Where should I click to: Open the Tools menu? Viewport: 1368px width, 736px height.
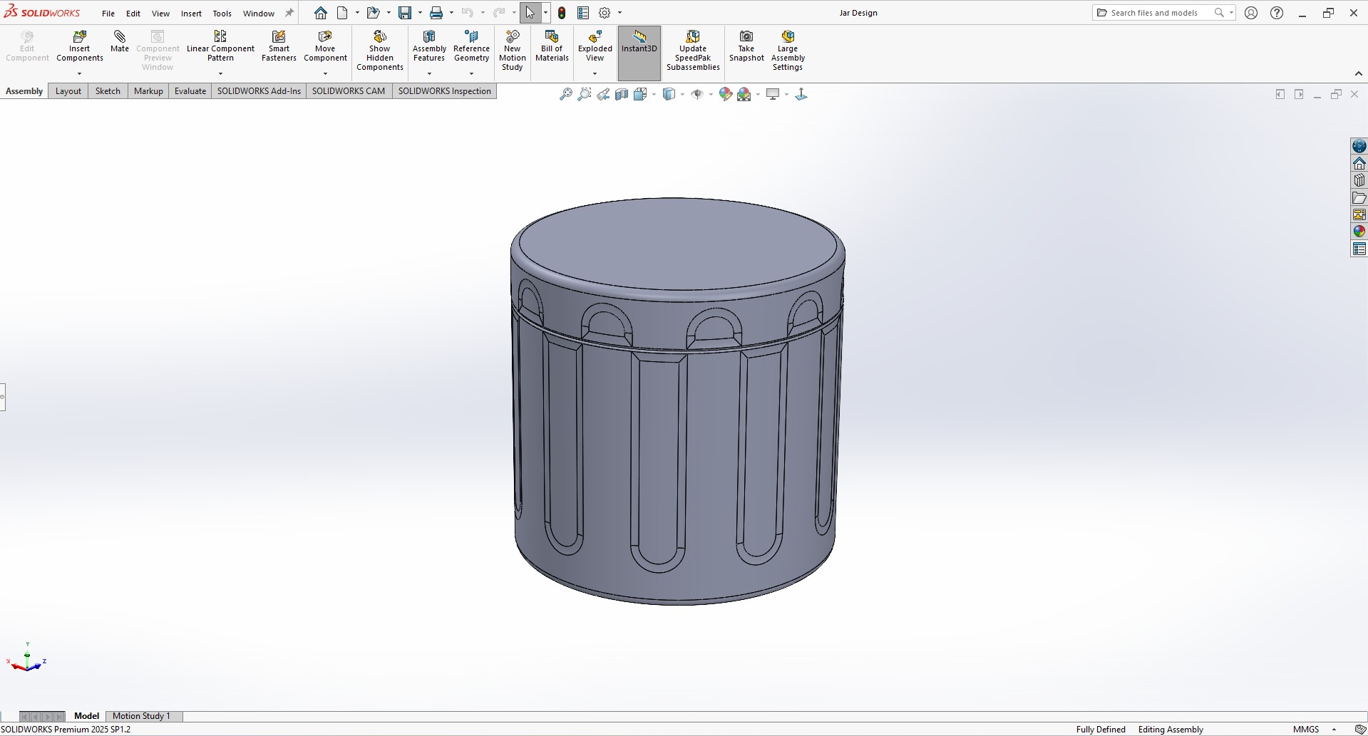point(222,14)
